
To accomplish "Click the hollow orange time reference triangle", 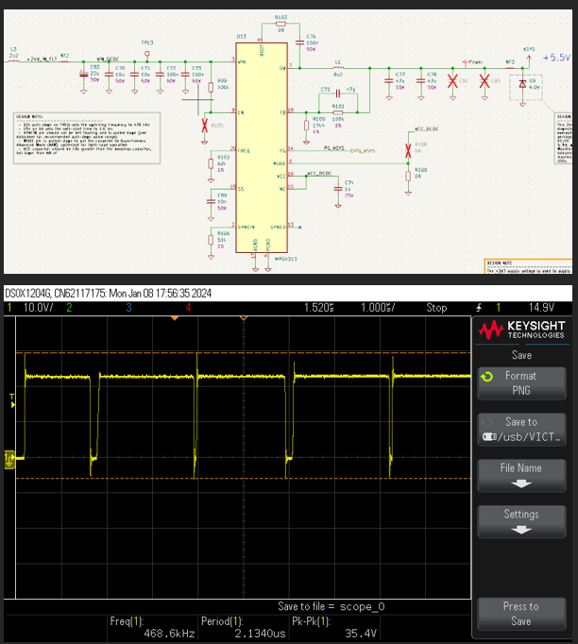I will [244, 318].
